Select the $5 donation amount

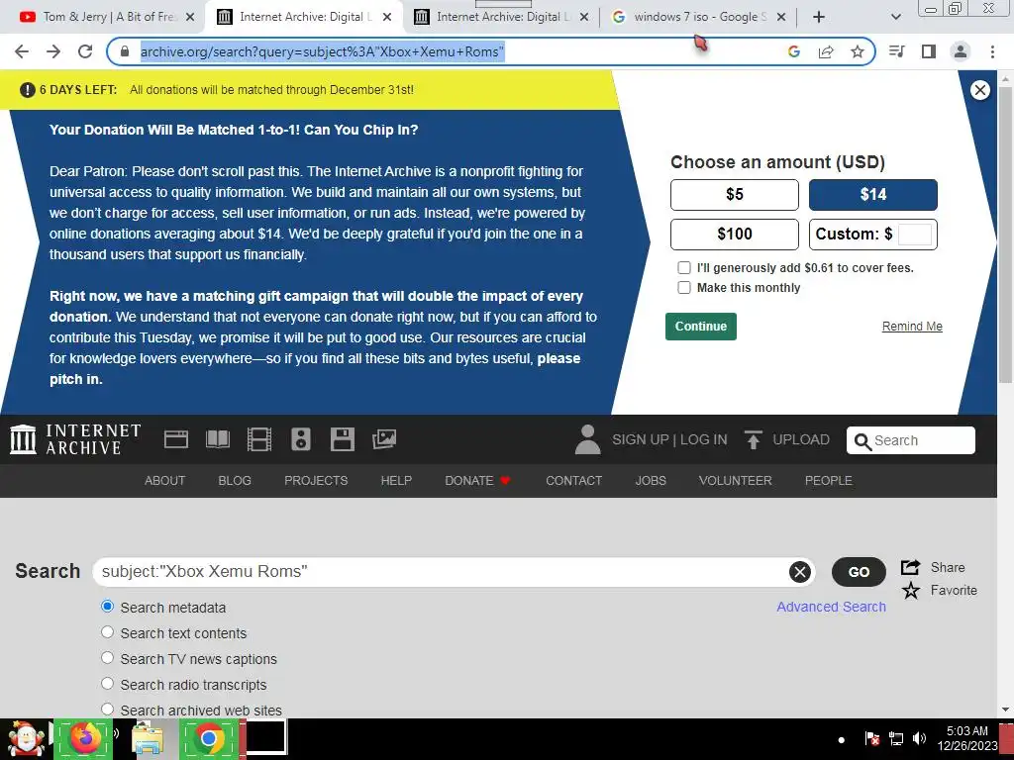[735, 195]
